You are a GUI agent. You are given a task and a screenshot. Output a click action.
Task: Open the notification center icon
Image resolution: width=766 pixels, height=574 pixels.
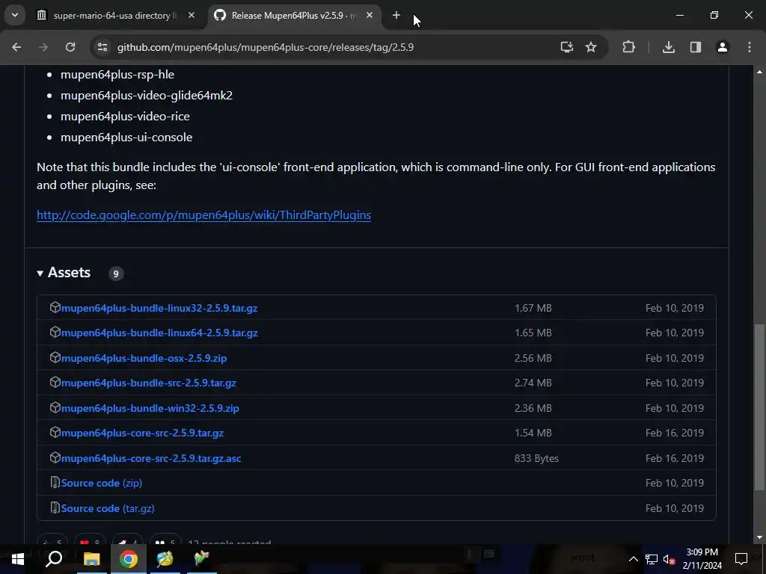pos(741,558)
